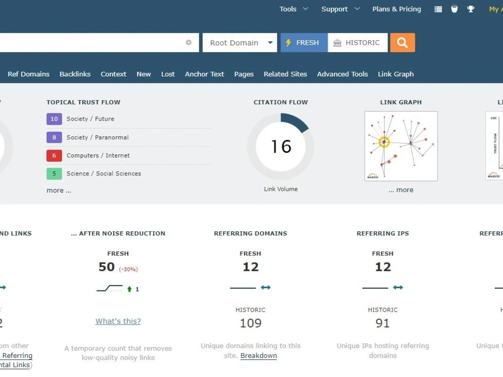This screenshot has width=503, height=377.
Task: Click more under the Link Graph thumbnail
Action: pos(401,190)
